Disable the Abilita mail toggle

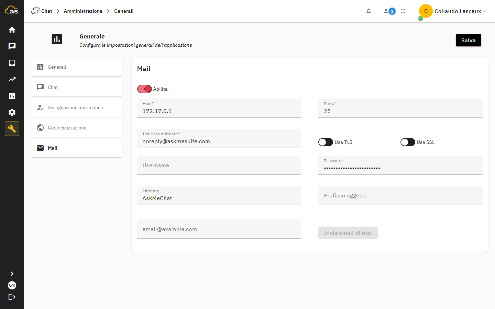[x=144, y=89]
